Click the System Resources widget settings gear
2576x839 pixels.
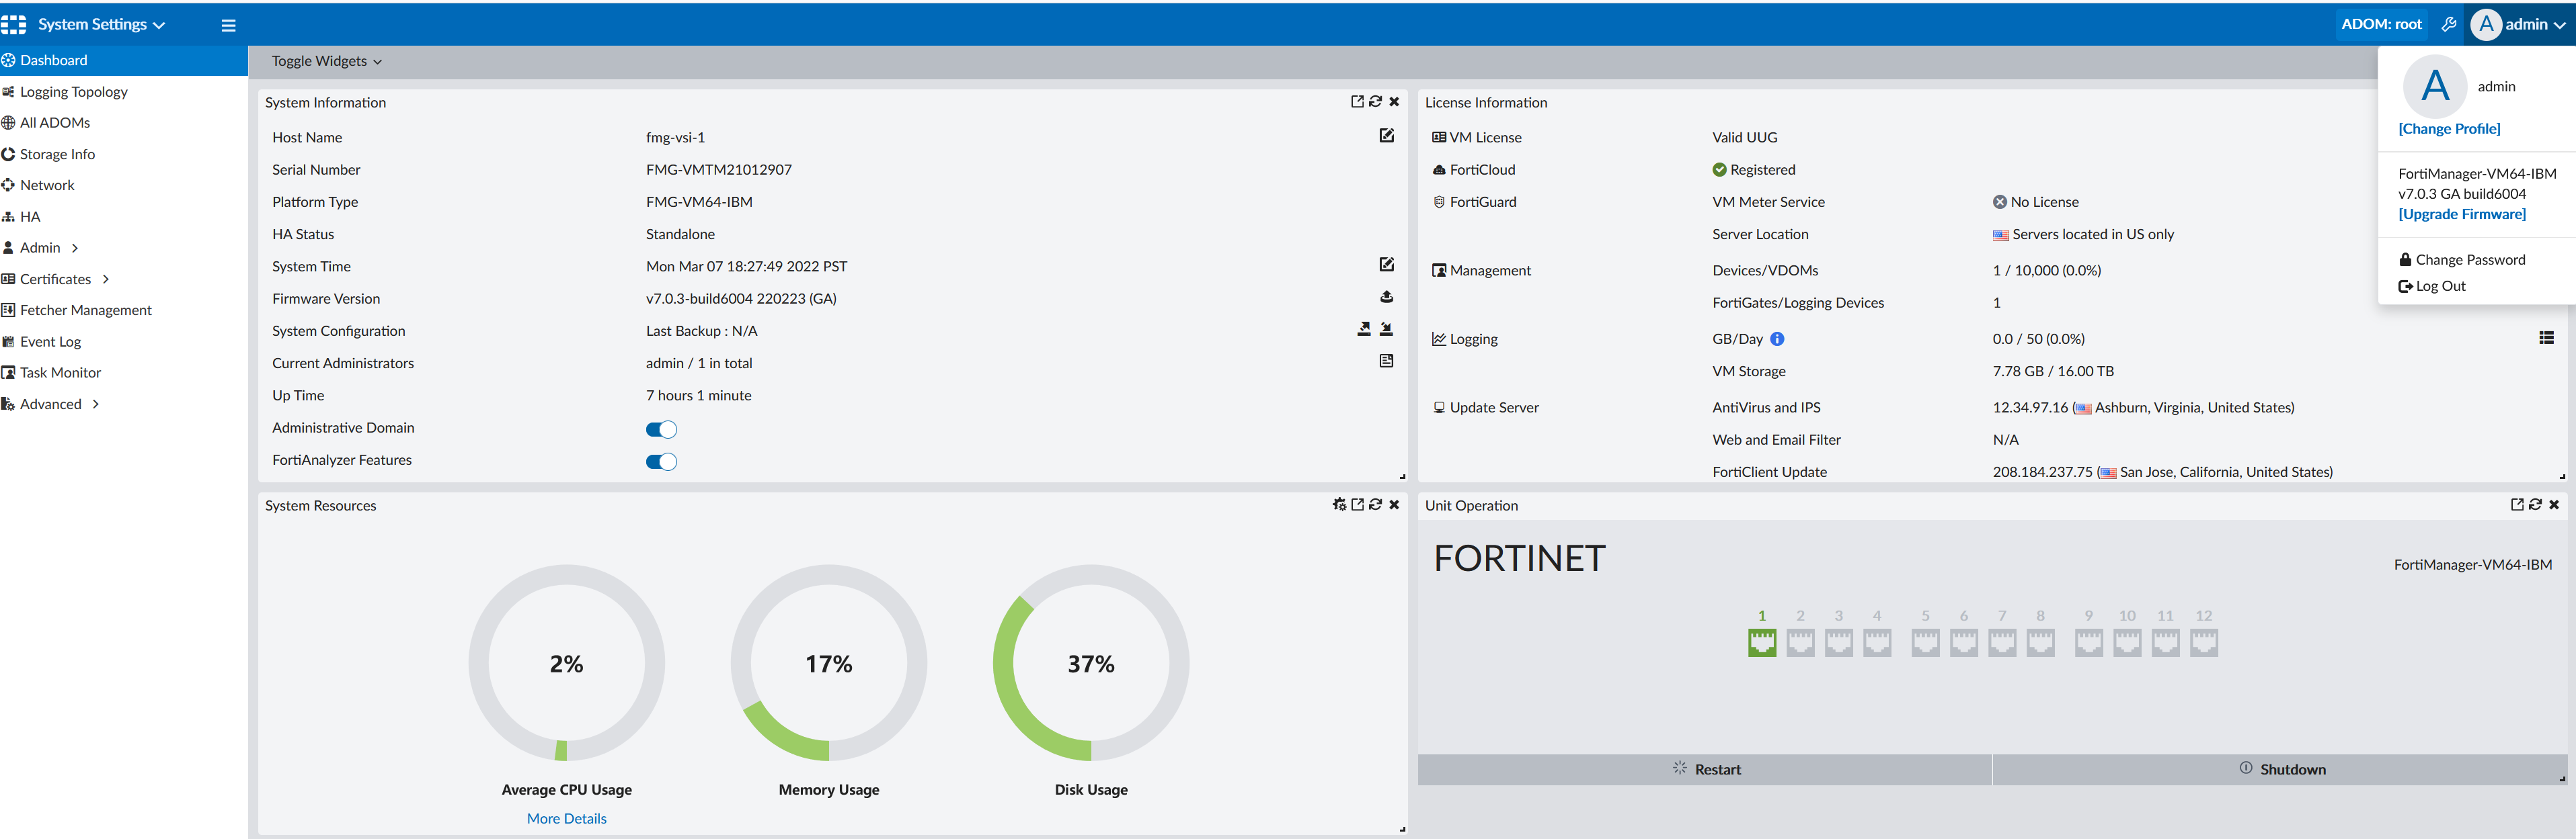tap(1339, 504)
